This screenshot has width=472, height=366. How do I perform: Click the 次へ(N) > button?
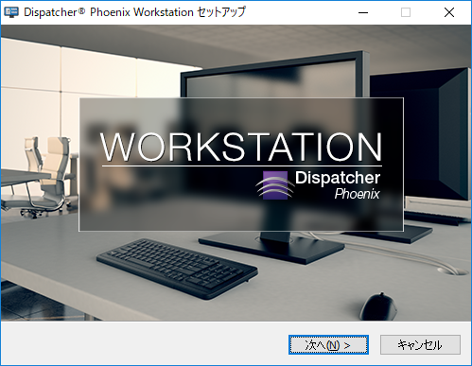[328, 344]
